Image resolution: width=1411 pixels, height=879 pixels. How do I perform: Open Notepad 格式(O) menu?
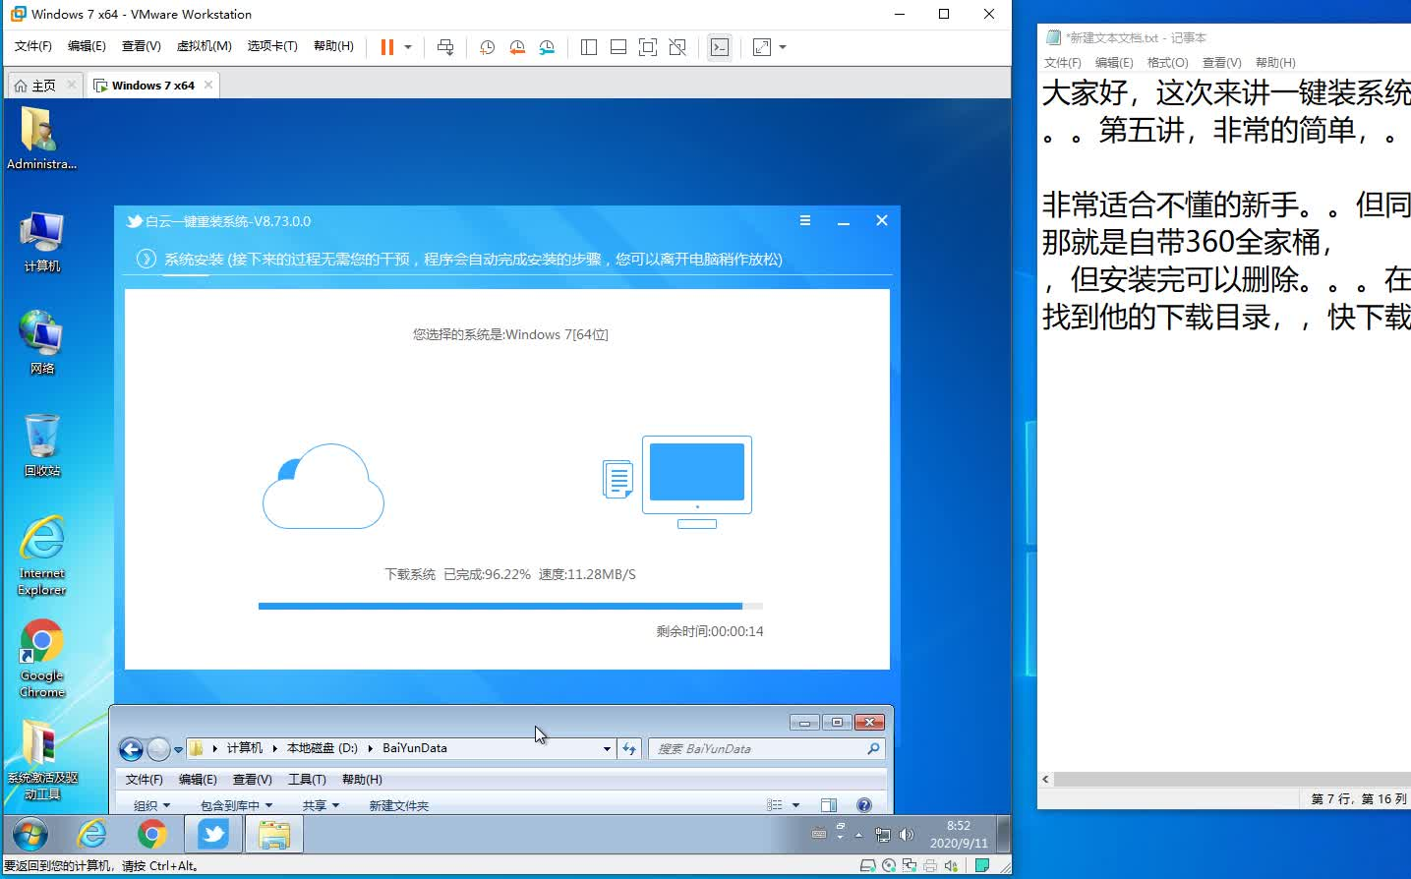[x=1167, y=62]
